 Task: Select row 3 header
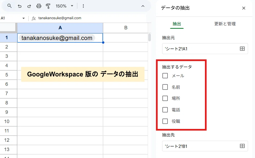click(x=9, y=56)
